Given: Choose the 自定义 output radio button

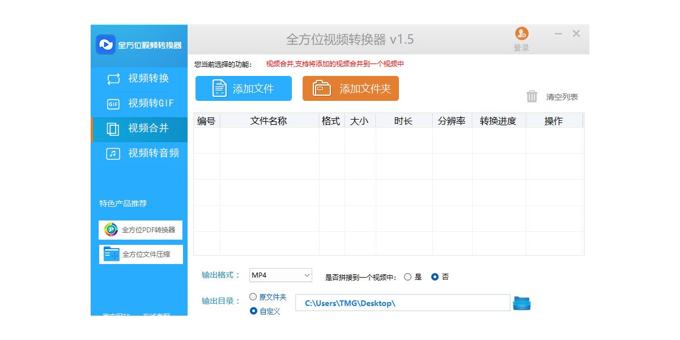Looking at the screenshot, I should [x=253, y=311].
